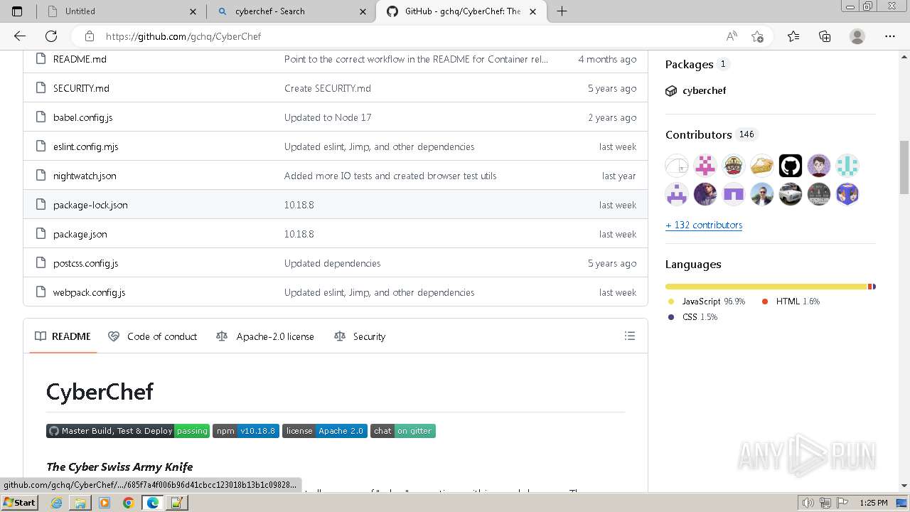
Task: Open Read aloud icon in address bar
Action: tap(732, 36)
